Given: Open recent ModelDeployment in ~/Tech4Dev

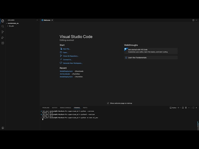Looking at the screenshot, I should [66, 77].
